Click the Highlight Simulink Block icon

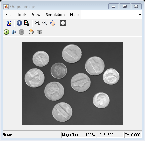point(32,32)
